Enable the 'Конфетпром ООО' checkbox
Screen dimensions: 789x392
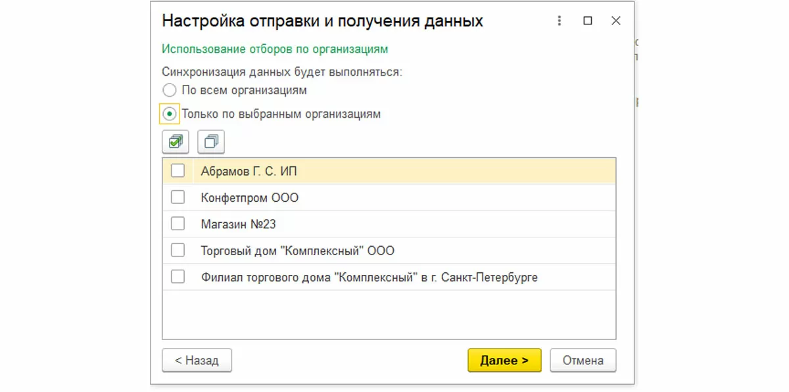[x=178, y=197]
